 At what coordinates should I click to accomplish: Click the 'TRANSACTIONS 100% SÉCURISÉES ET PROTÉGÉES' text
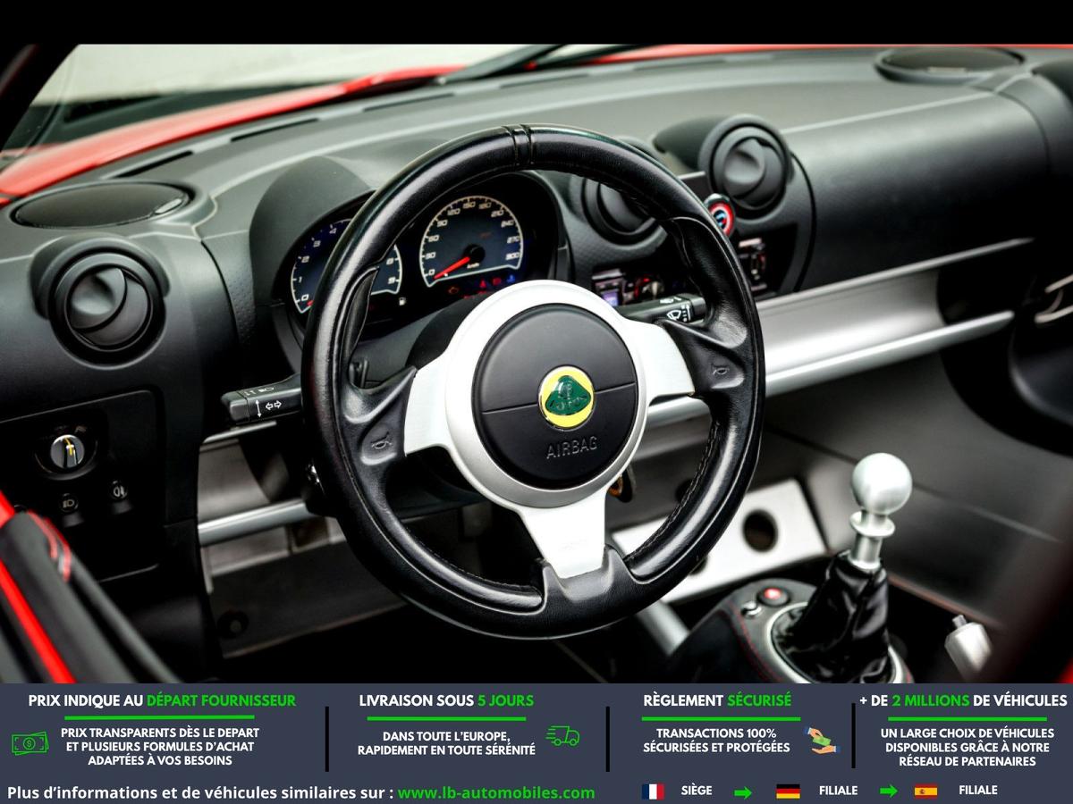point(716,740)
